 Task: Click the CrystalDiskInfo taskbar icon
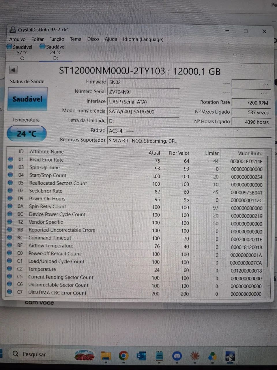pyautogui.click(x=230, y=356)
